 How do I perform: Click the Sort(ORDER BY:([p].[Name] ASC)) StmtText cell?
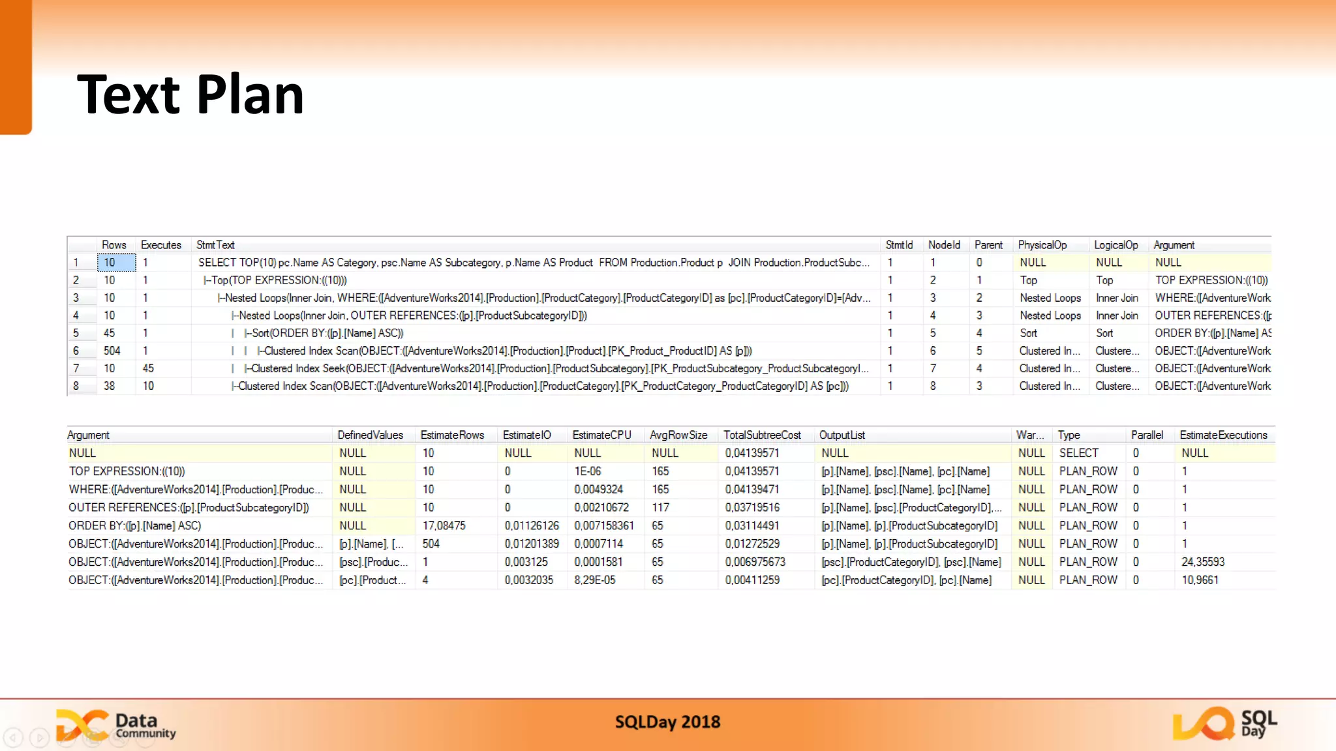click(x=535, y=333)
